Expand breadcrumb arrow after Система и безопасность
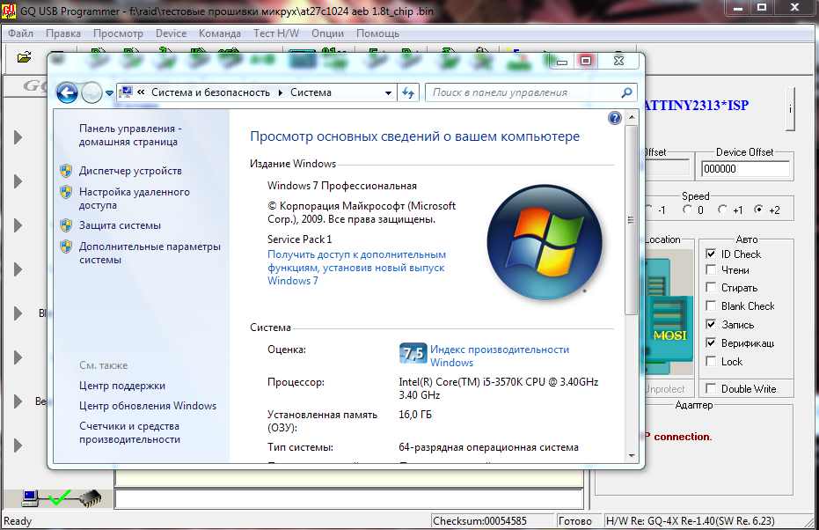The height and width of the screenshot is (530, 819). click(281, 92)
